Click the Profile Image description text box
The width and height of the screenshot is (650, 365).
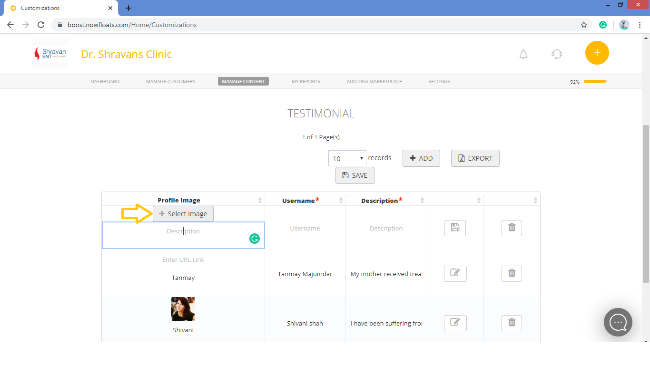[x=183, y=235]
